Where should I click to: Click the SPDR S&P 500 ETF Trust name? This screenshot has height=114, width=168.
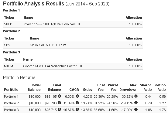(48, 45)
